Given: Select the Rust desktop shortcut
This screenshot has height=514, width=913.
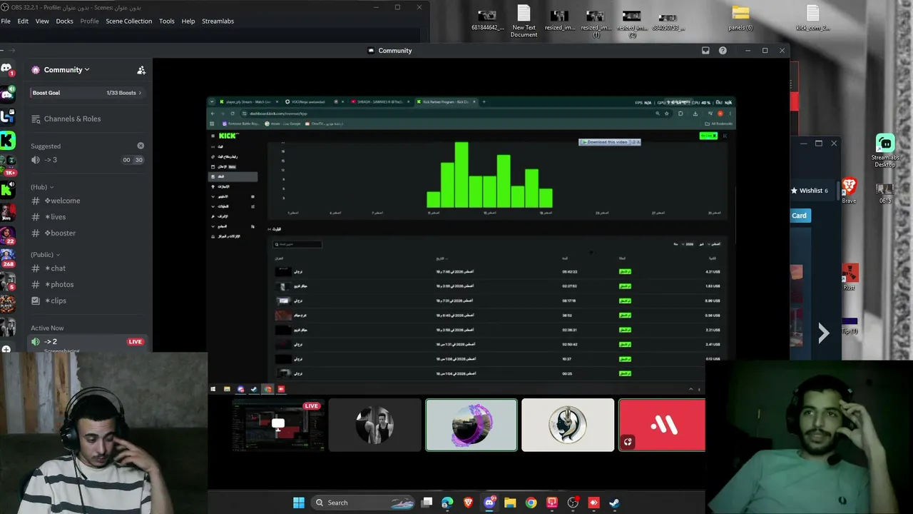Looking at the screenshot, I should pos(849,277).
